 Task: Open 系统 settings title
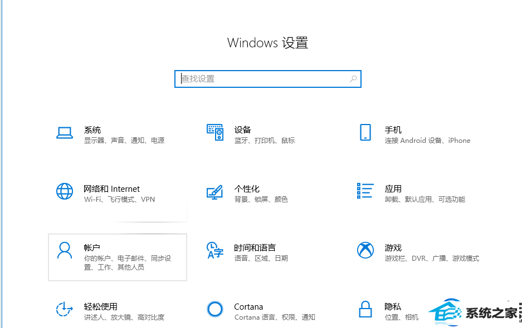click(92, 130)
